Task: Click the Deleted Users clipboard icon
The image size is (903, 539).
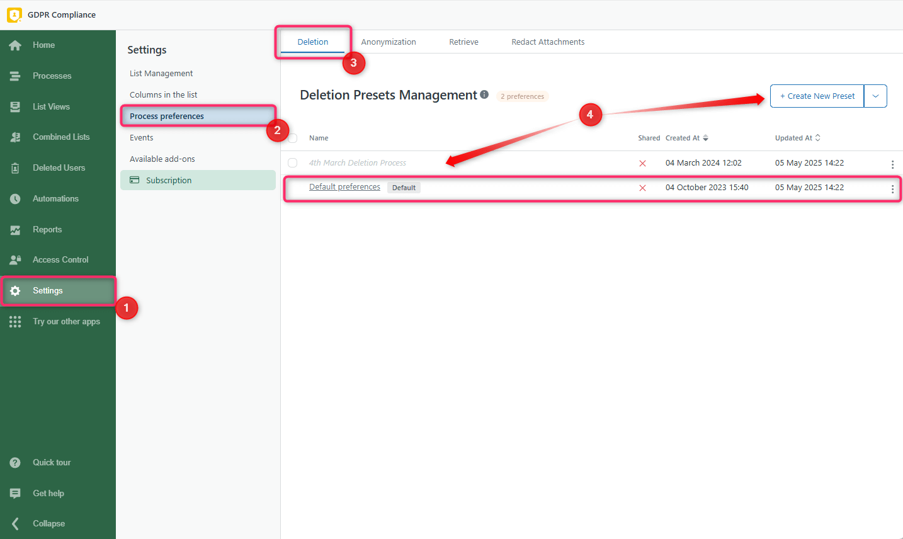Action: pos(15,168)
